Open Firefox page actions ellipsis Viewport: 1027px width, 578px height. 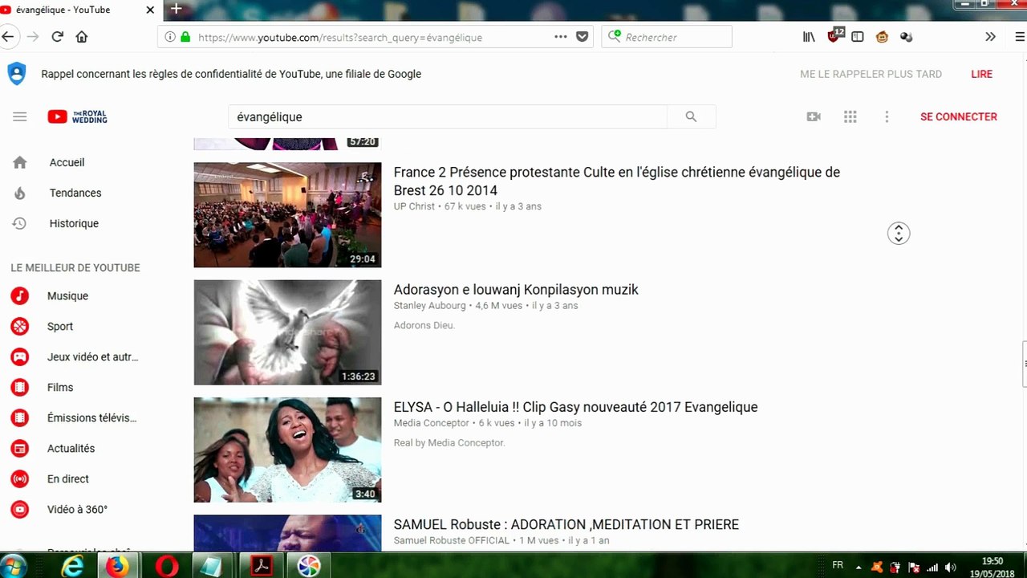point(561,37)
